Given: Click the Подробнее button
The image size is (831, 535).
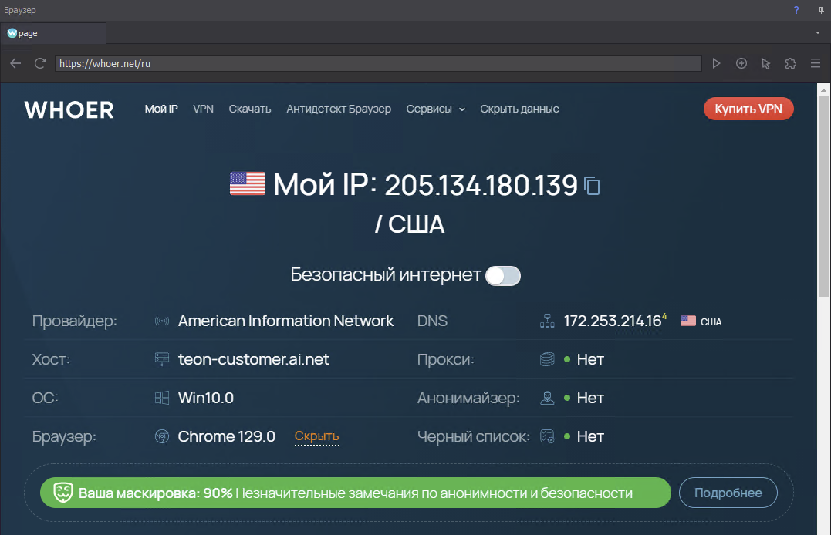Looking at the screenshot, I should tap(728, 493).
